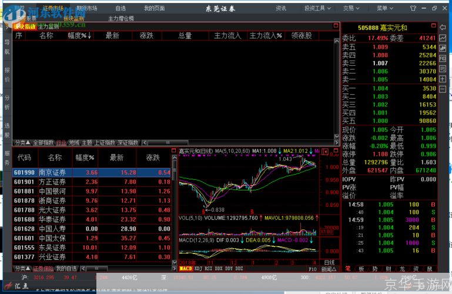Image resolution: width=452 pixels, height=294 pixels.
Task: Select the 主题 category tab
Action: pos(87,143)
